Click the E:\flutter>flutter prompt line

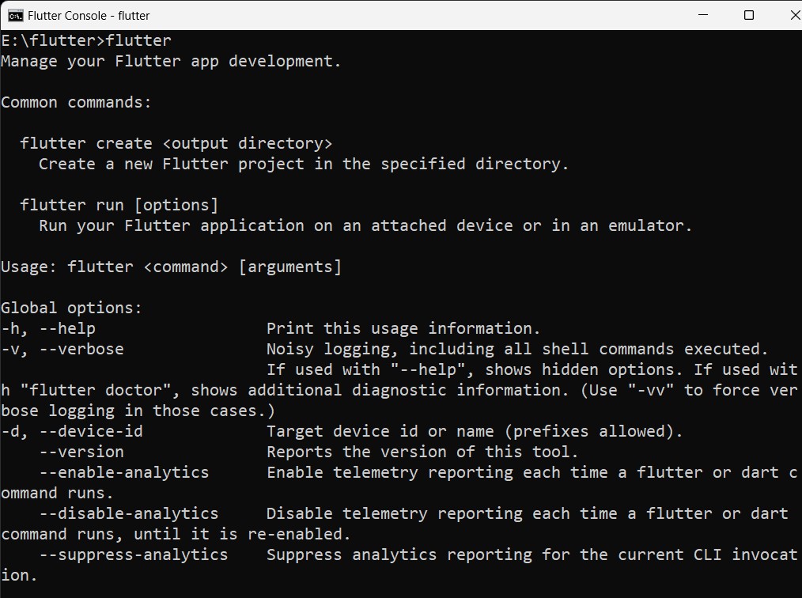point(86,41)
